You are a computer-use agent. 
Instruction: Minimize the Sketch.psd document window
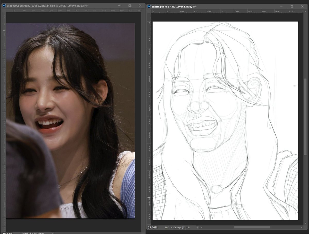(281, 6)
